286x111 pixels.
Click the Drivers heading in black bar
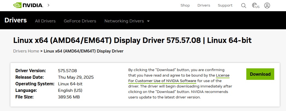click(16, 20)
